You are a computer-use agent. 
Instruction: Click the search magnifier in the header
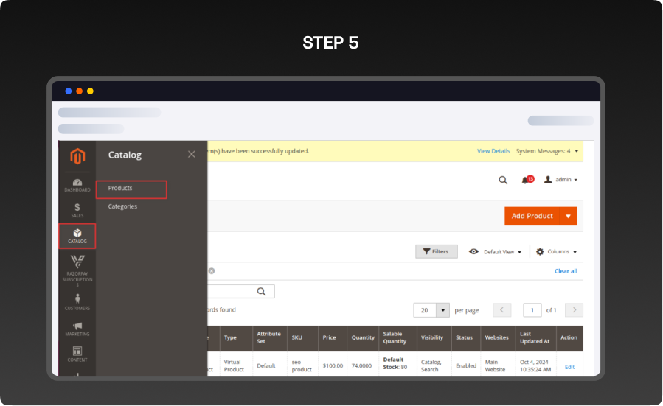pos(503,180)
